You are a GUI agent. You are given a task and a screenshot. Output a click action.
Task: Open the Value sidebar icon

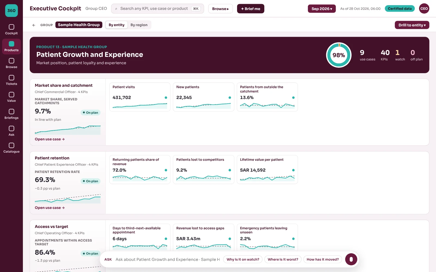(11, 97)
